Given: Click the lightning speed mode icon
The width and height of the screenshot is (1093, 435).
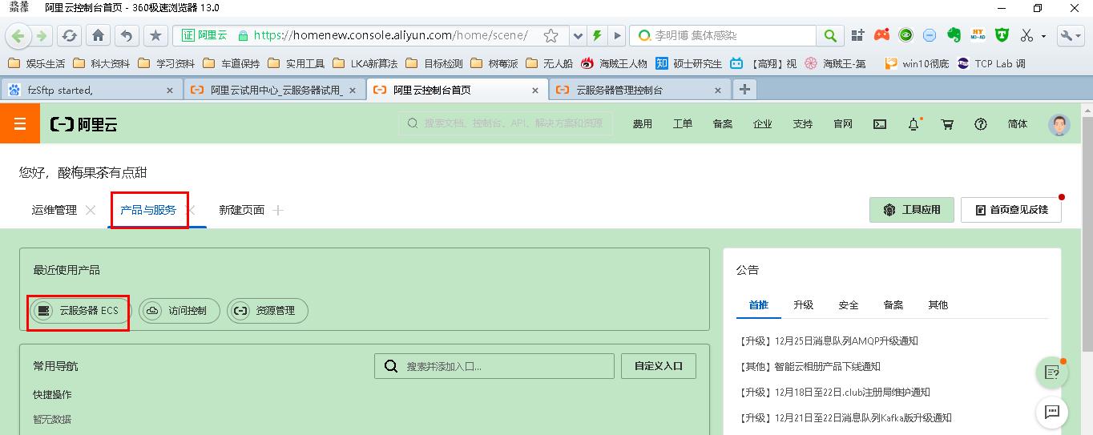Looking at the screenshot, I should (597, 36).
